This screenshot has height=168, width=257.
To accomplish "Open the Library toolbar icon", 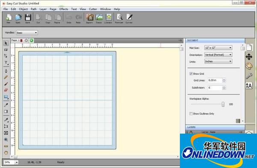I will pos(108,18).
